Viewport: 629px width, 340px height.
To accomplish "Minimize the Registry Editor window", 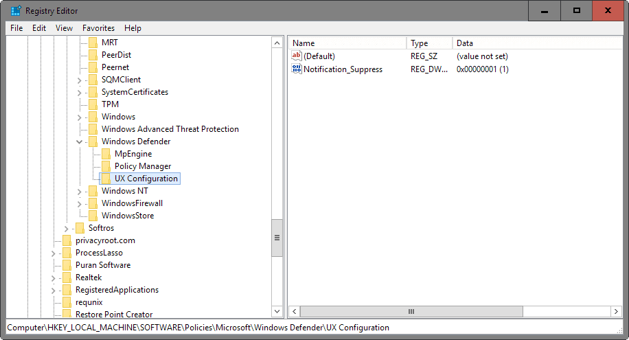I will (545, 11).
